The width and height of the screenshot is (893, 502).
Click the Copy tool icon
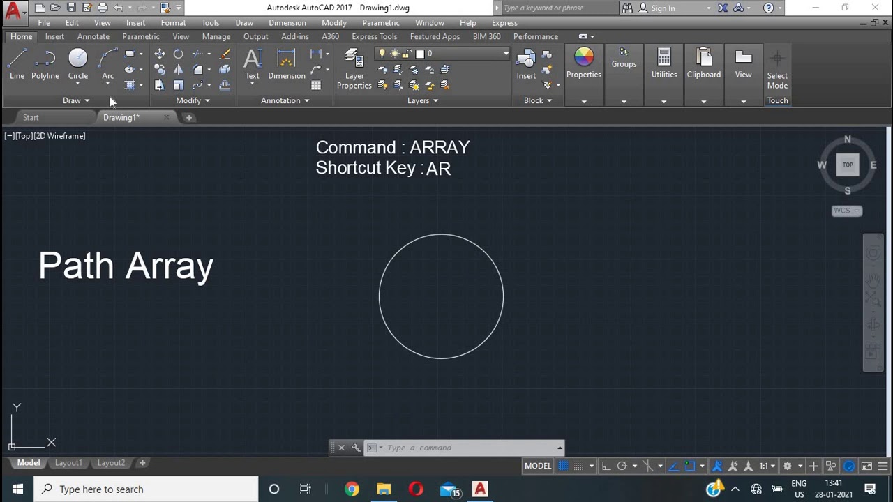[x=160, y=70]
